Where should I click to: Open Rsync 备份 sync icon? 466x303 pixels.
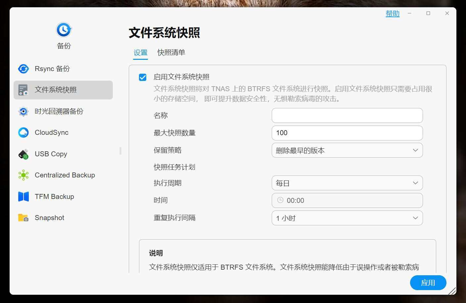tap(23, 69)
